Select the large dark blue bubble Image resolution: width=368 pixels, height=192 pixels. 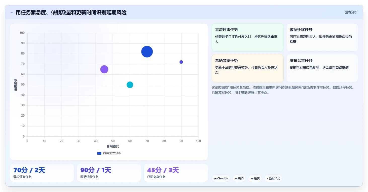(x=147, y=52)
